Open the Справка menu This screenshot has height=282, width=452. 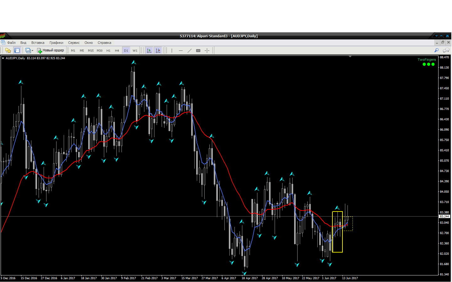click(x=104, y=43)
